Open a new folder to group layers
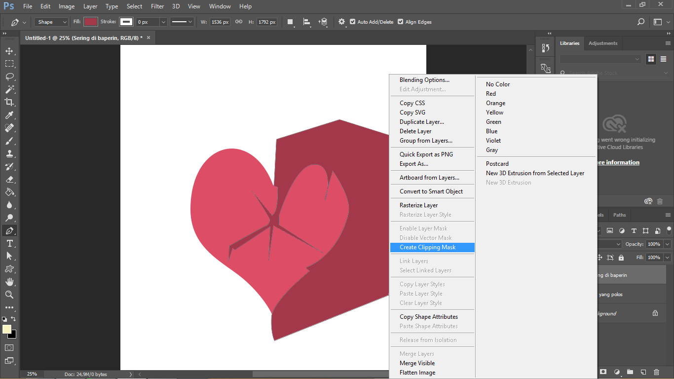Image resolution: width=674 pixels, height=379 pixels. [x=630, y=372]
